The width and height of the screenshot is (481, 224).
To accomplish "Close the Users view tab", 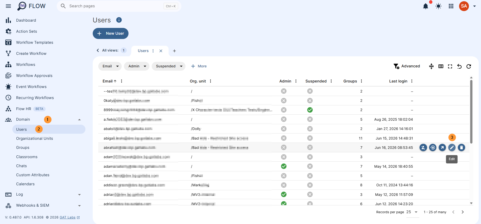I will pyautogui.click(x=161, y=51).
